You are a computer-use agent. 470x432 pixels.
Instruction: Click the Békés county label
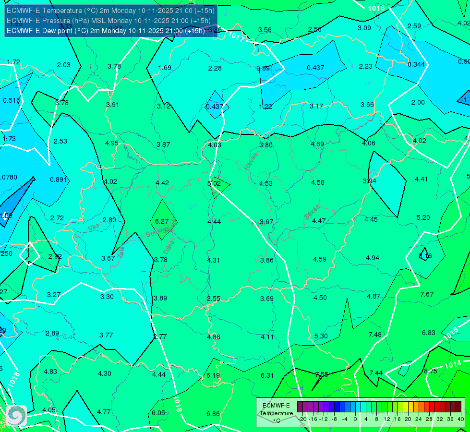[312, 212]
